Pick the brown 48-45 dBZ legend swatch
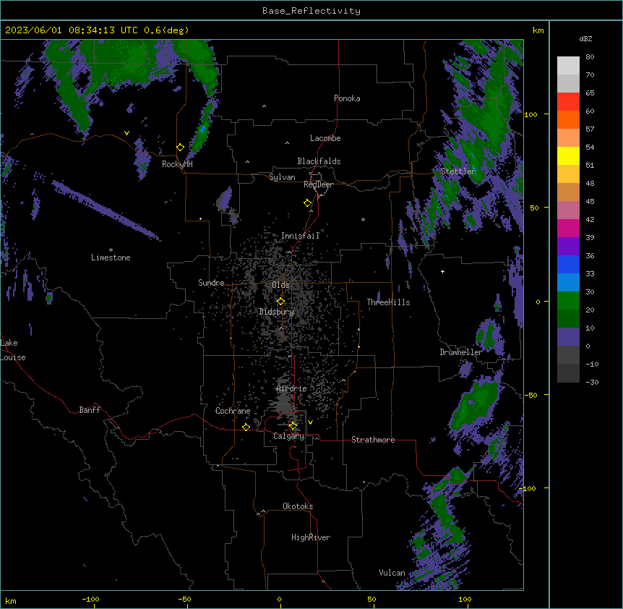 pos(568,192)
